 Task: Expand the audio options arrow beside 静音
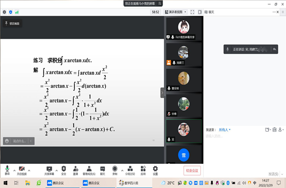(x=14, y=170)
